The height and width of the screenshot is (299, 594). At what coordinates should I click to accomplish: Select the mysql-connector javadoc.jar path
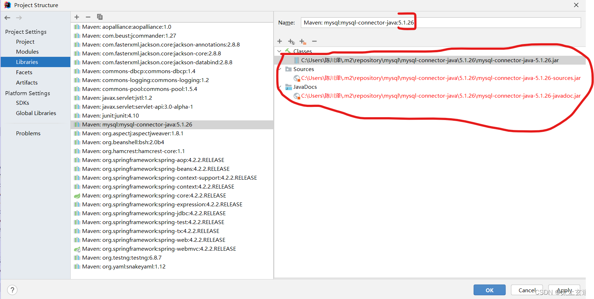(441, 96)
